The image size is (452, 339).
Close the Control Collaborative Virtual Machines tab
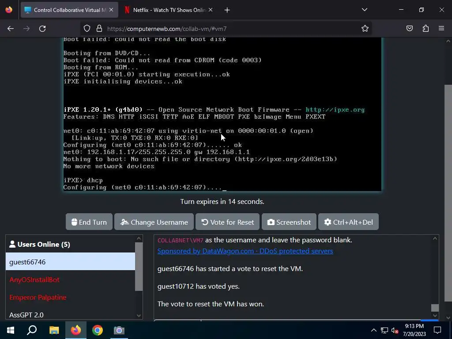pyautogui.click(x=111, y=10)
